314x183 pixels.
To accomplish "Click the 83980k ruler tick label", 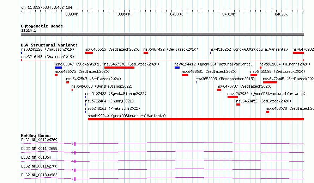I will click(x=72, y=14).
